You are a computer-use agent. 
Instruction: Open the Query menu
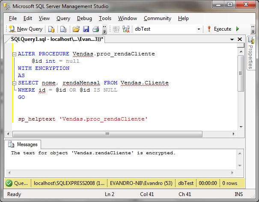[x=63, y=18]
